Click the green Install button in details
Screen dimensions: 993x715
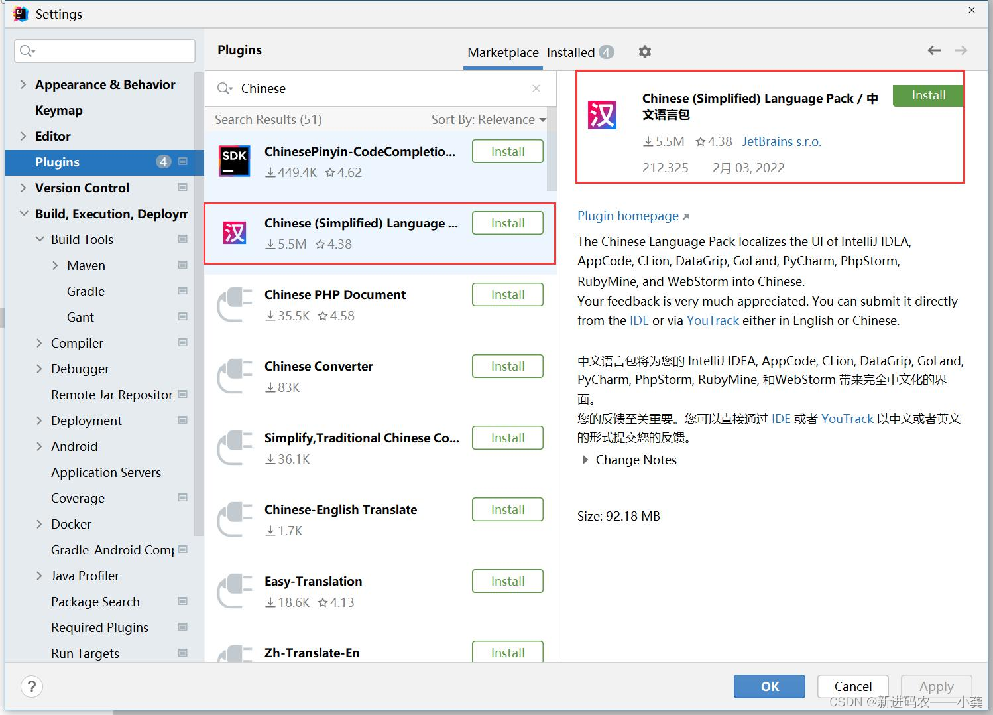(928, 96)
